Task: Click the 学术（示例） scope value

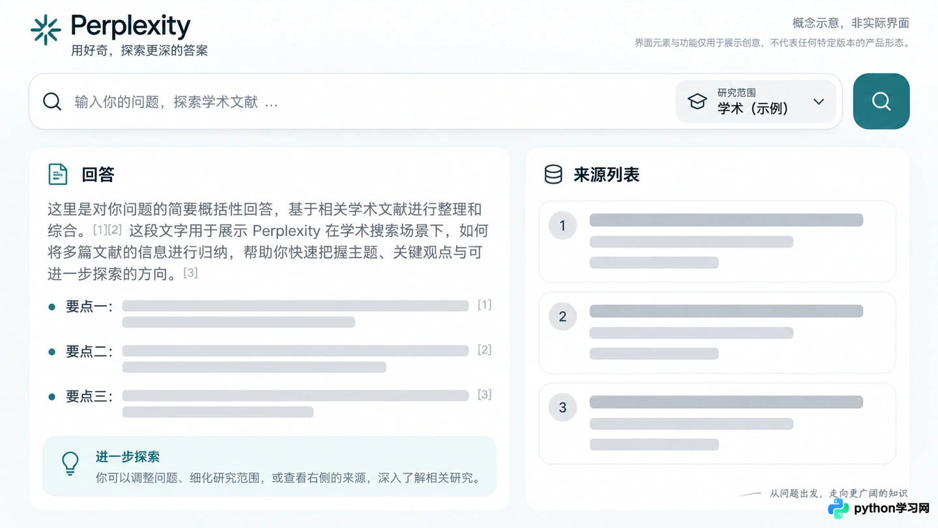Action: click(754, 108)
